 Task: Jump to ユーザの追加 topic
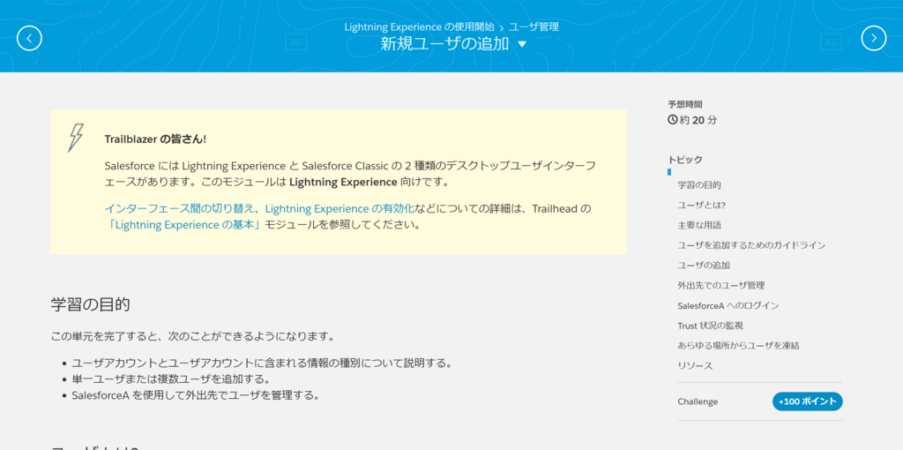pos(704,266)
